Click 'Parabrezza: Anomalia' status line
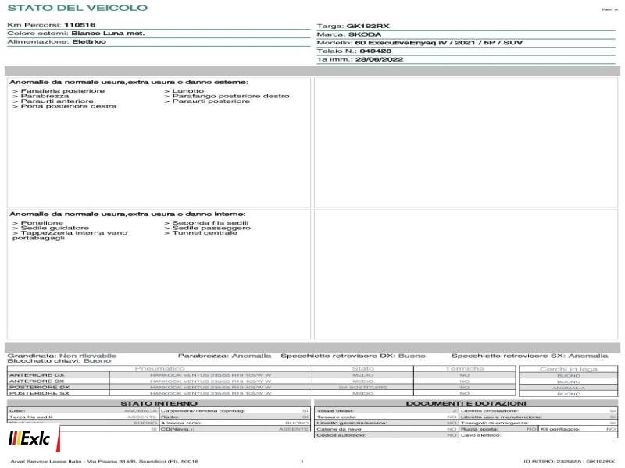Viewport: 625px width, 468px height. click(x=224, y=356)
